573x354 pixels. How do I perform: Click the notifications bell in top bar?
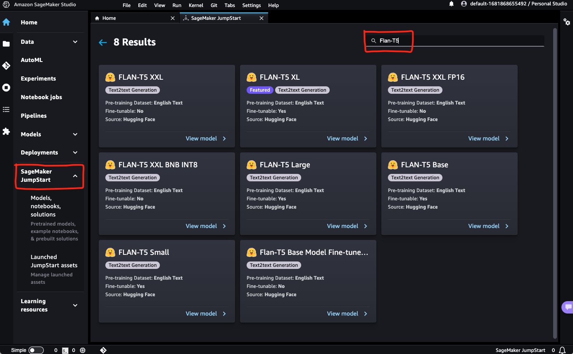click(x=452, y=4)
